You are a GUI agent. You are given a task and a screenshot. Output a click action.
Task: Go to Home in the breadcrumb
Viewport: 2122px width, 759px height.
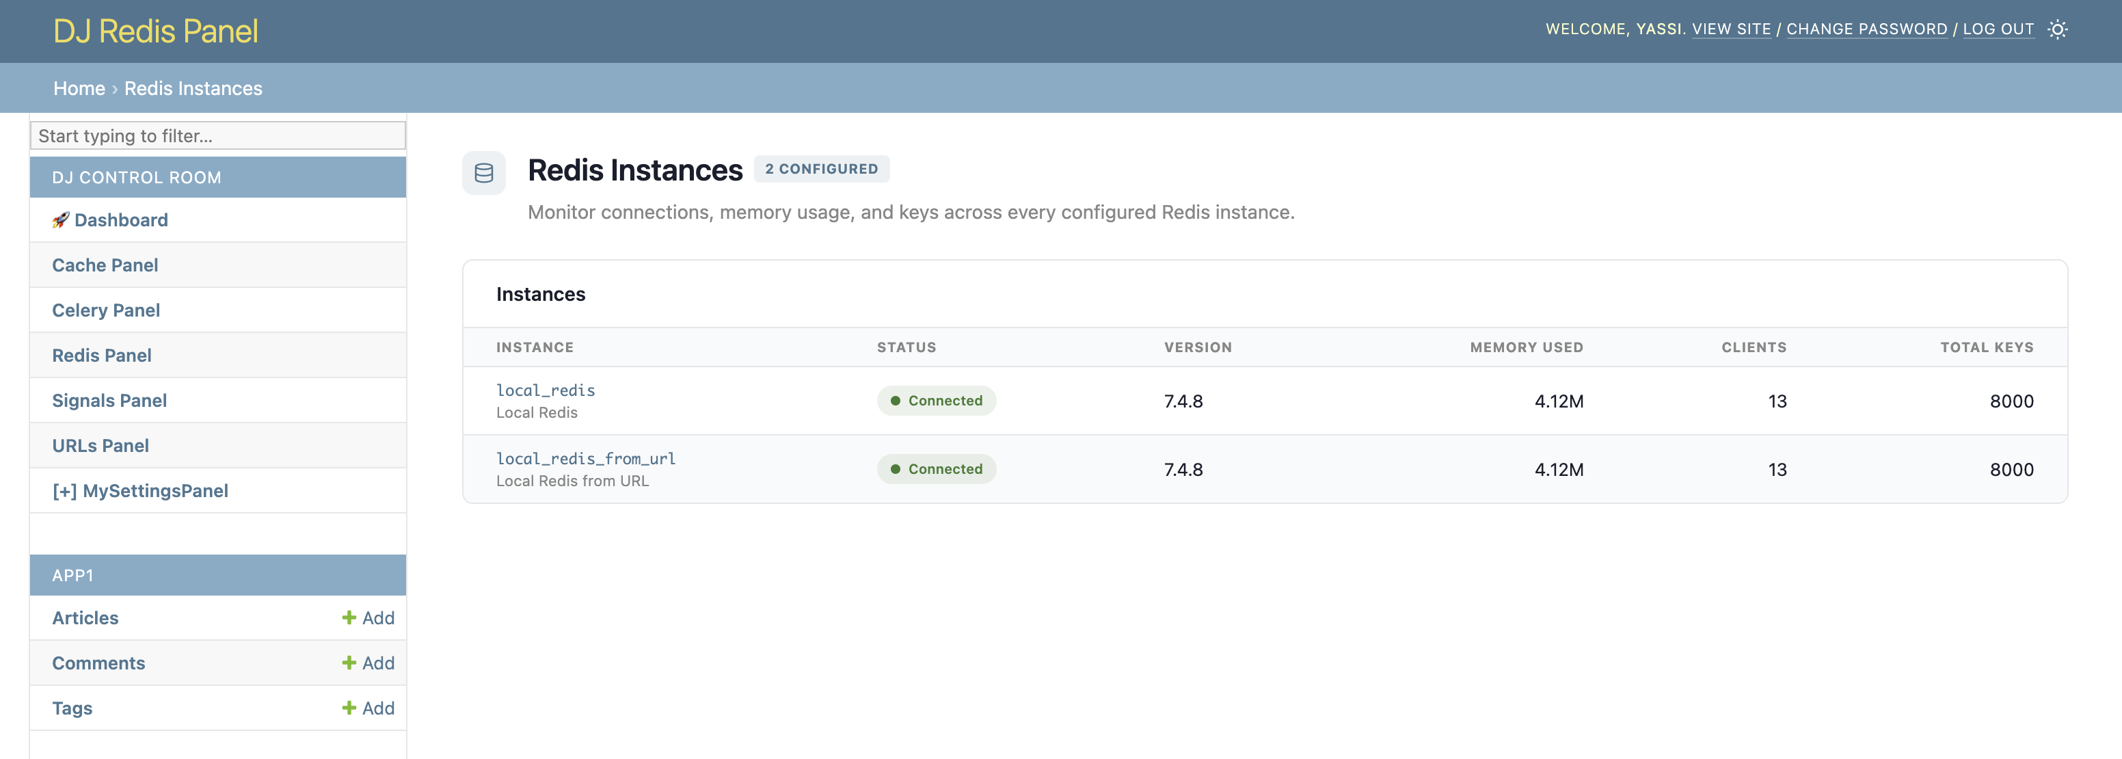[79, 88]
